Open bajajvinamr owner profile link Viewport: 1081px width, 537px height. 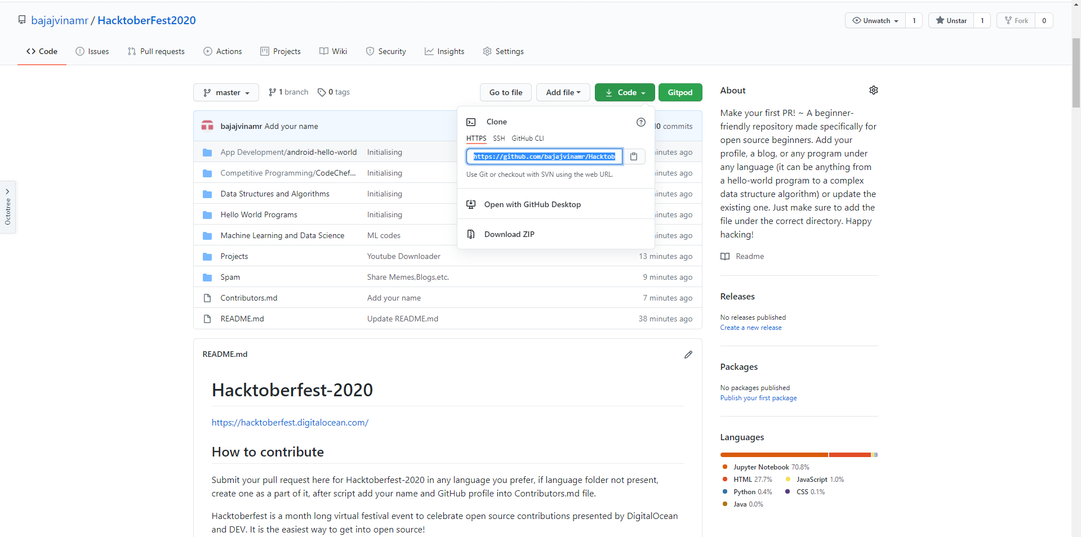click(60, 20)
